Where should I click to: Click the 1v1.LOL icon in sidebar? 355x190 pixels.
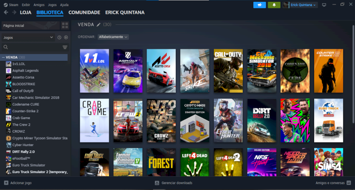click(x=8, y=64)
